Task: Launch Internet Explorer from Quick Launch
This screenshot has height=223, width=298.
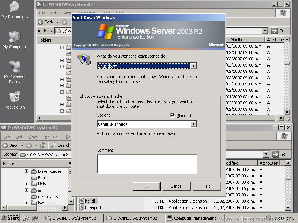Action: tap(35, 218)
